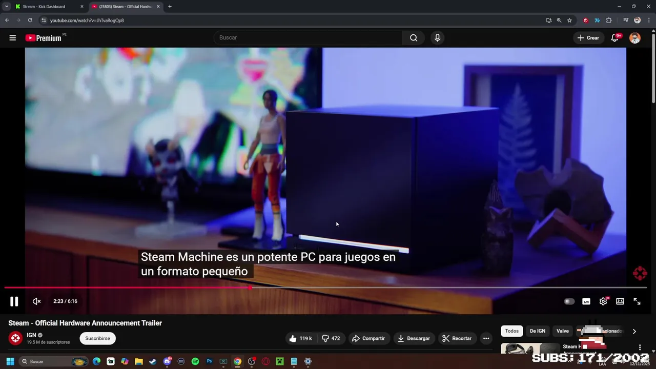Select the Todos filter chip
This screenshot has width=656, height=369.
point(512,331)
